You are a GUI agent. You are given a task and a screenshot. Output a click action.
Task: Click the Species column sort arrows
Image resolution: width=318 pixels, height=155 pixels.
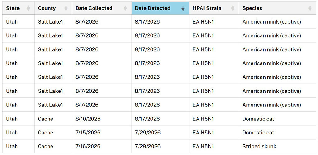[310, 8]
